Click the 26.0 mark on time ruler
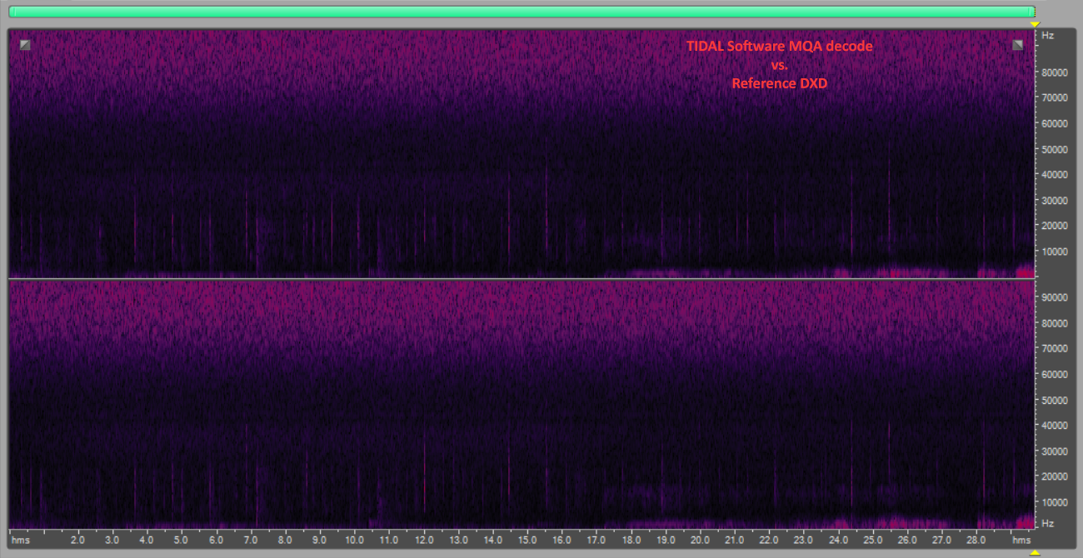Screen dimensions: 1083x558 pos(906,541)
